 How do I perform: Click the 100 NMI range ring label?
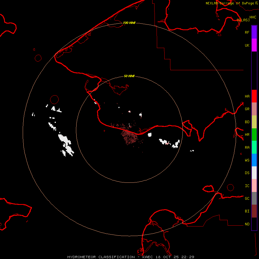tap(129, 23)
